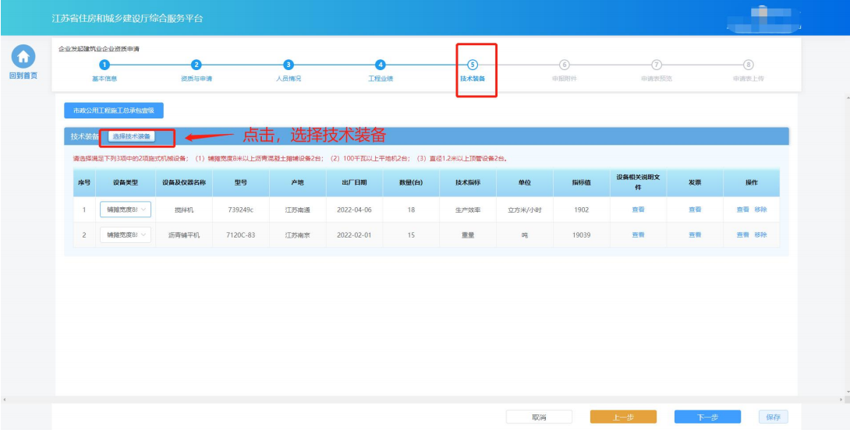
Task: Click the 型号 column header
Action: tap(241, 182)
